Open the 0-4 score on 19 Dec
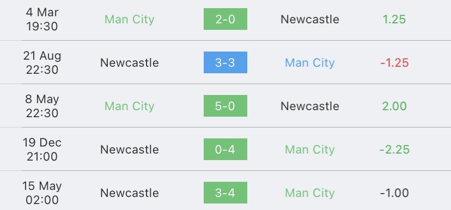This screenshot has width=451, height=210. pyautogui.click(x=225, y=149)
